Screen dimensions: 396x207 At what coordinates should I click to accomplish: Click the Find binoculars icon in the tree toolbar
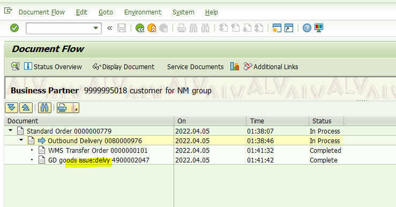(x=44, y=108)
